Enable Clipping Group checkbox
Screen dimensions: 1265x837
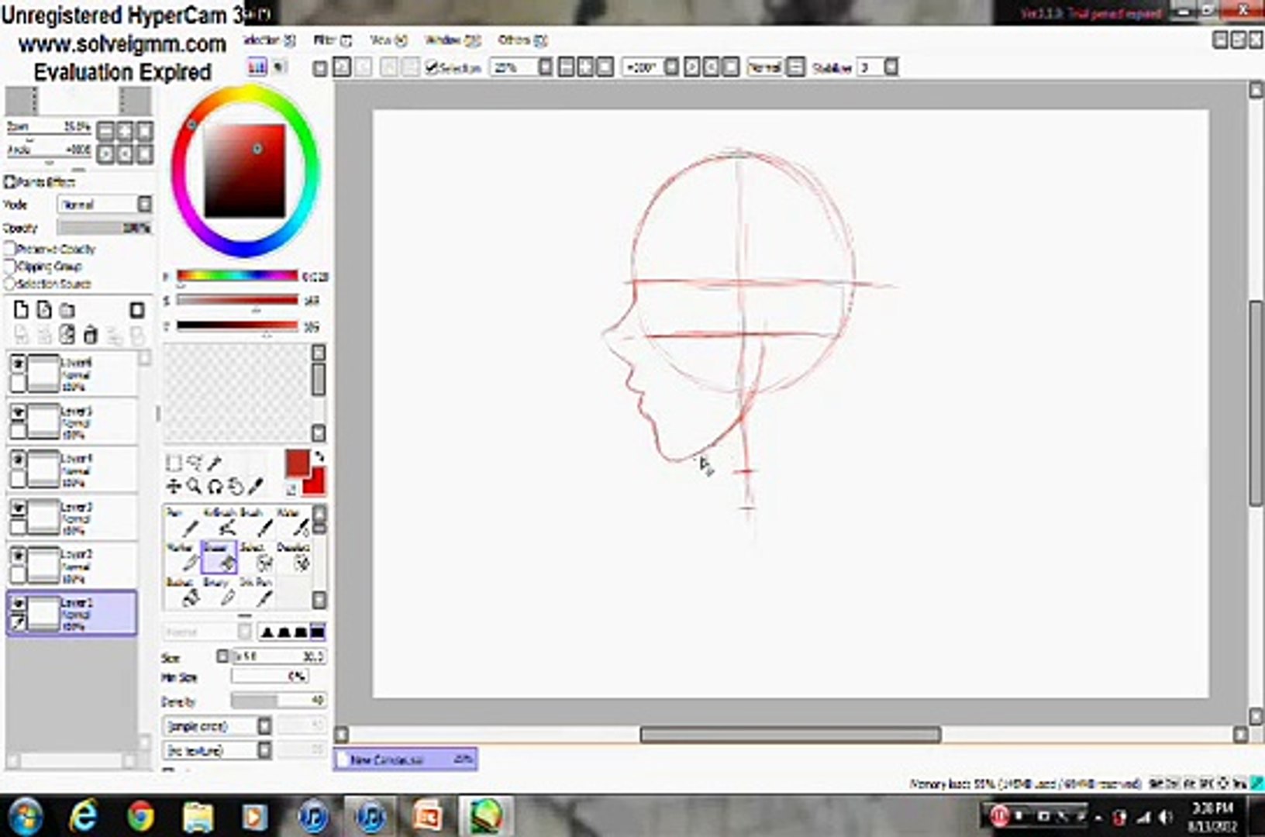tap(10, 266)
